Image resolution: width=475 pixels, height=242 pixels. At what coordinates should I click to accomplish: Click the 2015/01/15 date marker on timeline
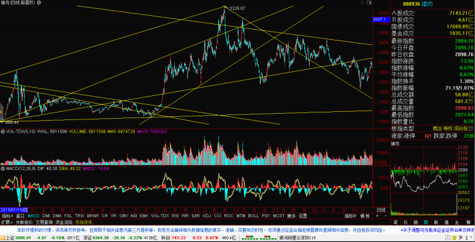pyautogui.click(x=14, y=210)
